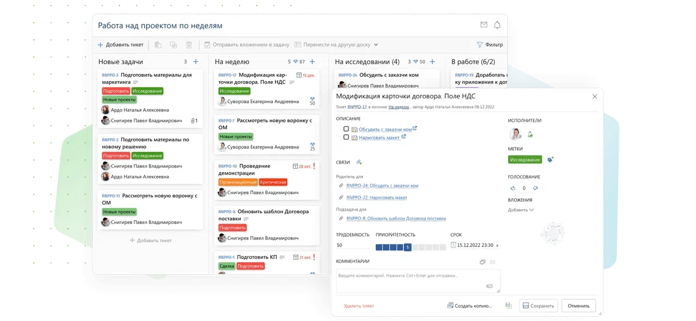This screenshot has width=696, height=321.
Task: Click the Сохранить button
Action: (538, 306)
